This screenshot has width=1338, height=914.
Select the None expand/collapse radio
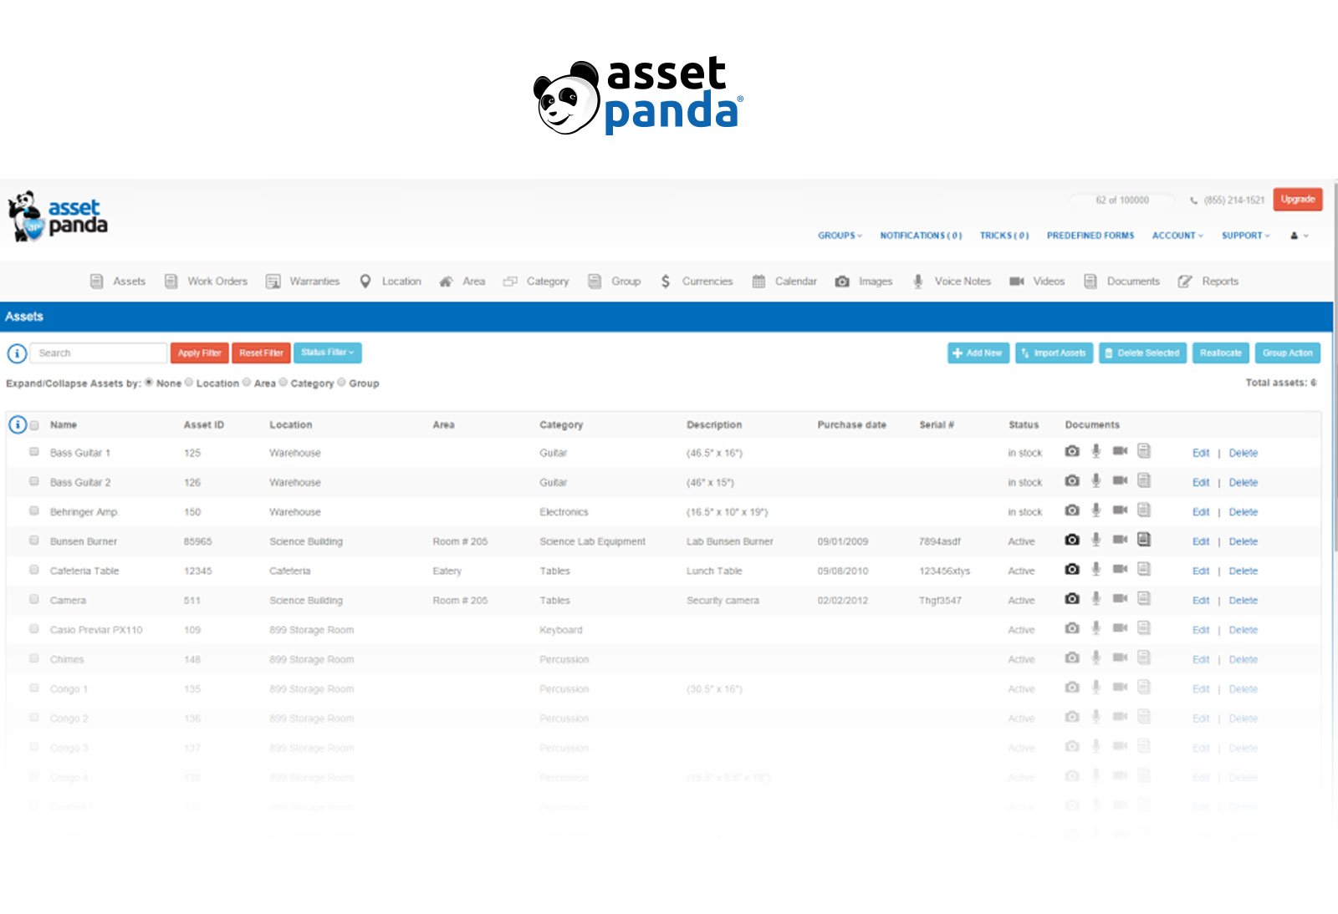point(149,383)
